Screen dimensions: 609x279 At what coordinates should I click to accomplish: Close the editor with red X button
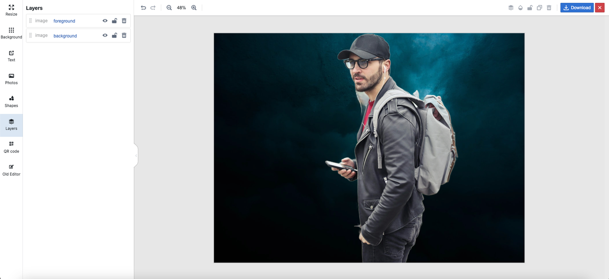coord(599,8)
